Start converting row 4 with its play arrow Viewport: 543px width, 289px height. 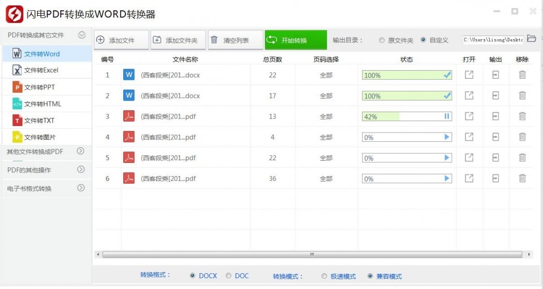(447, 137)
